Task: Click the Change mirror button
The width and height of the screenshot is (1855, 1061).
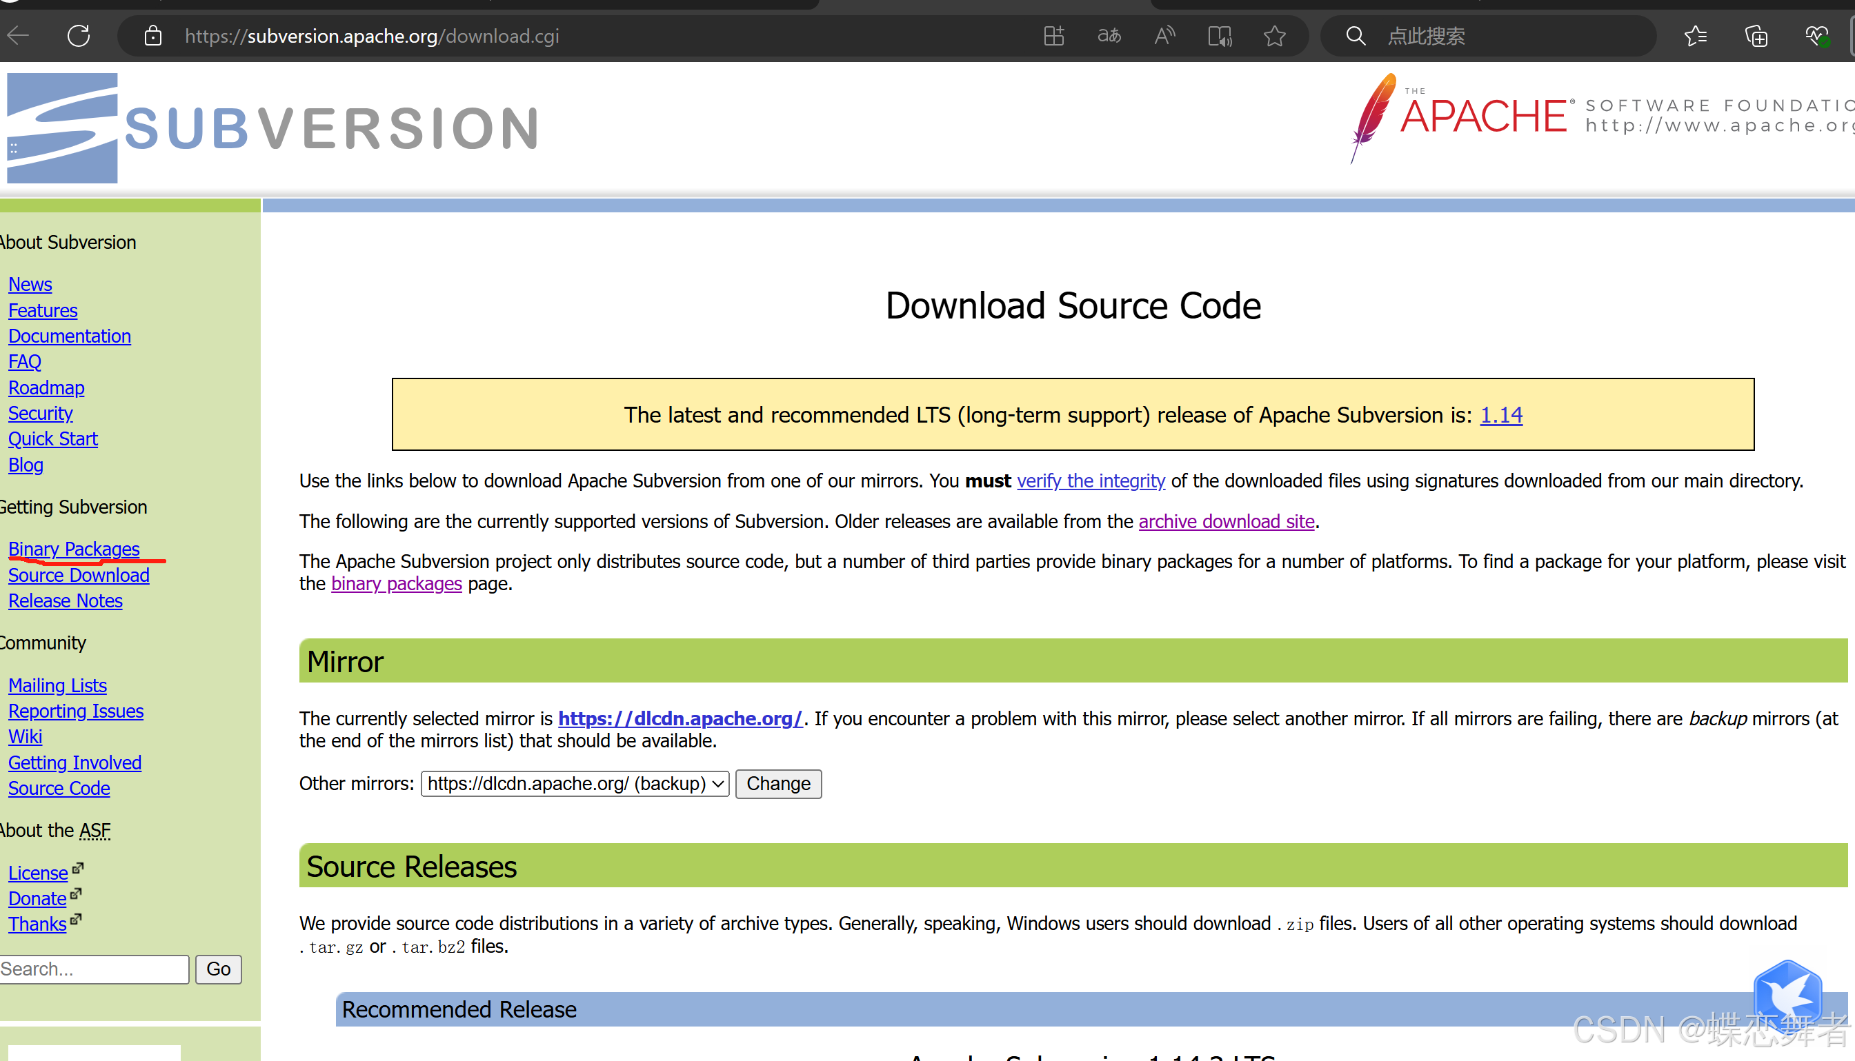Action: coord(778,783)
